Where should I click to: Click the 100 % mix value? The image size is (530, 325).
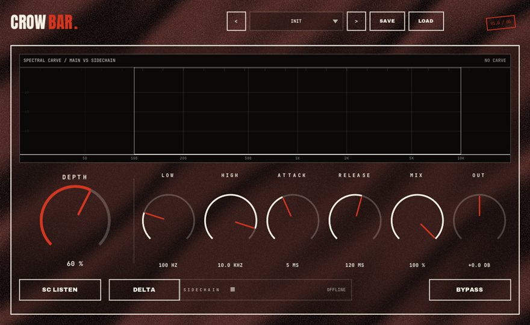tap(417, 265)
